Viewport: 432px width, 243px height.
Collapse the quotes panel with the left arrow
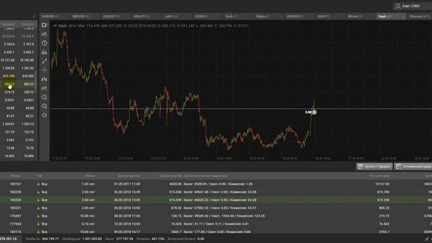coord(34,16)
